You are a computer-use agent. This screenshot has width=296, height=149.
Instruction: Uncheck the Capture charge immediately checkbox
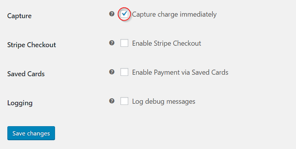tap(124, 14)
